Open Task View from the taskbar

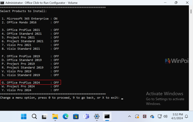pyautogui.click(x=44, y=116)
